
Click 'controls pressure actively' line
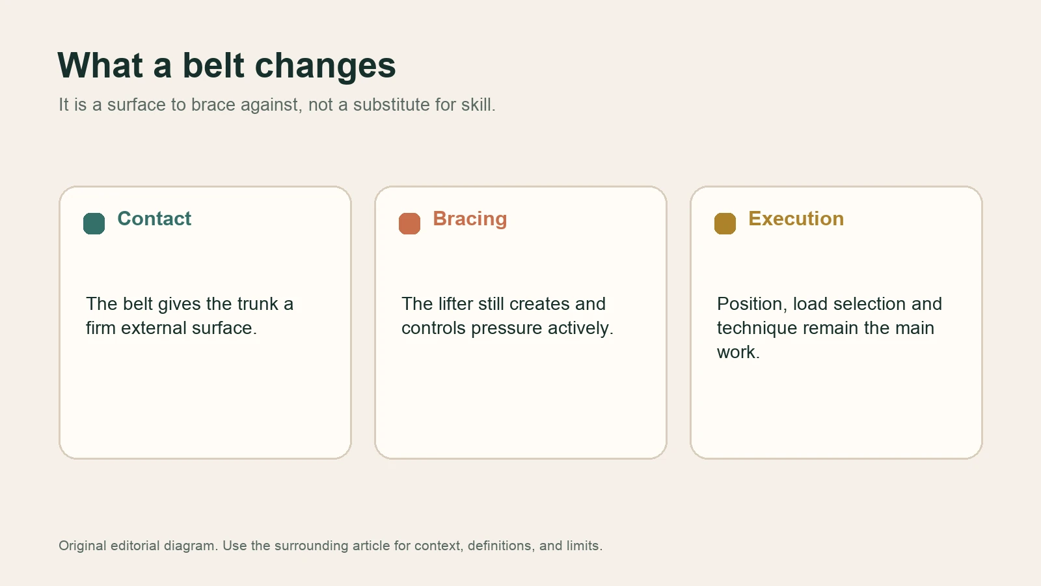(x=507, y=328)
